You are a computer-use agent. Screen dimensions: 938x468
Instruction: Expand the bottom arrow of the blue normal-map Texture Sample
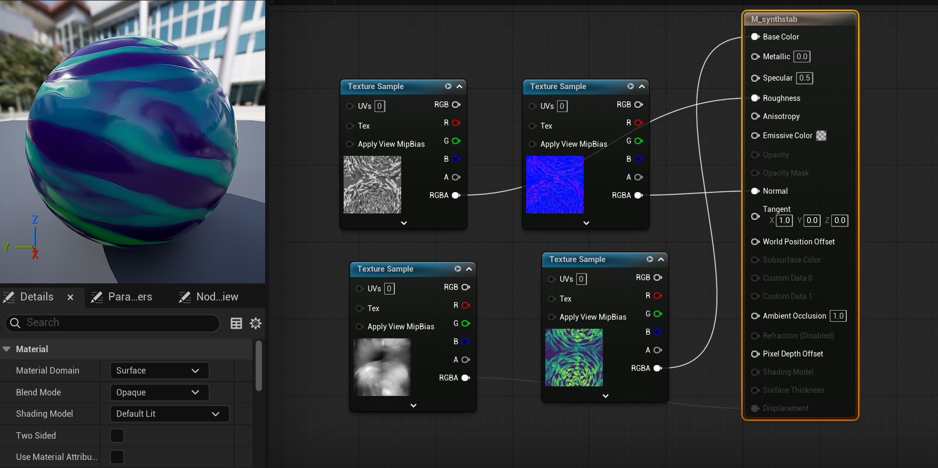(586, 223)
